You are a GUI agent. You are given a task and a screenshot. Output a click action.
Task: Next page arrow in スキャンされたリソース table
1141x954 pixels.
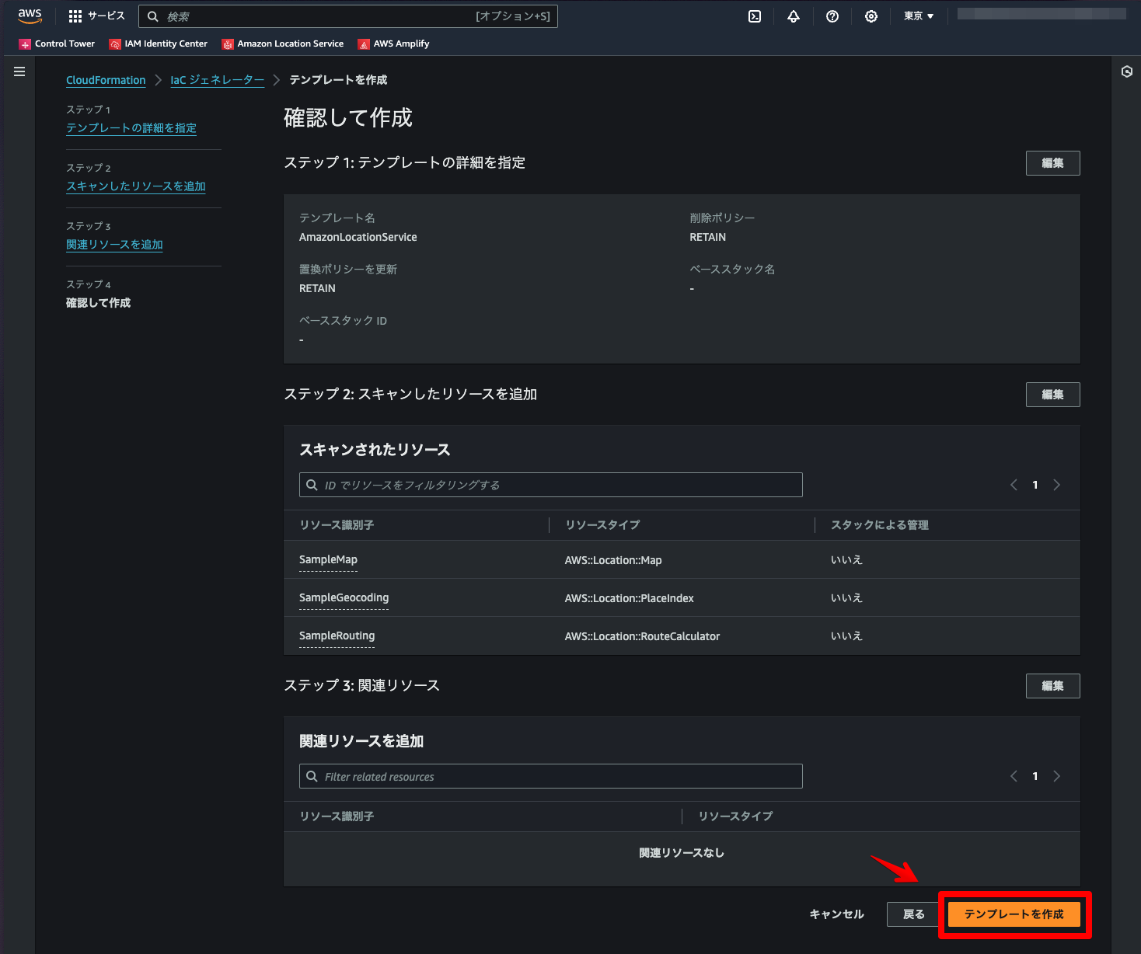click(x=1056, y=485)
